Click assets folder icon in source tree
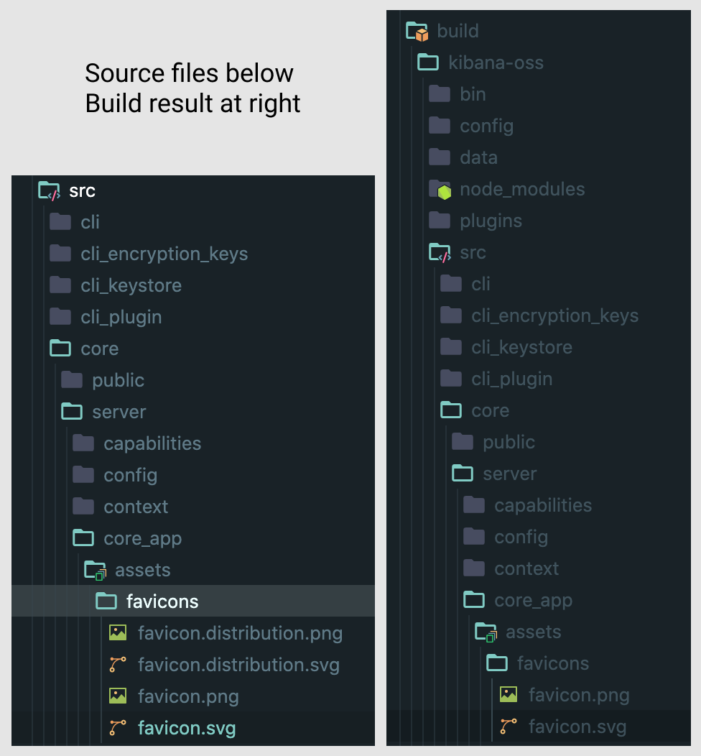Image resolution: width=701 pixels, height=756 pixels. (x=95, y=571)
